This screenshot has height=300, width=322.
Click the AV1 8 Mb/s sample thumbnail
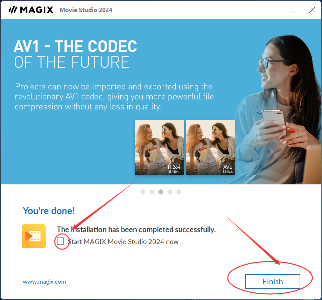click(210, 147)
